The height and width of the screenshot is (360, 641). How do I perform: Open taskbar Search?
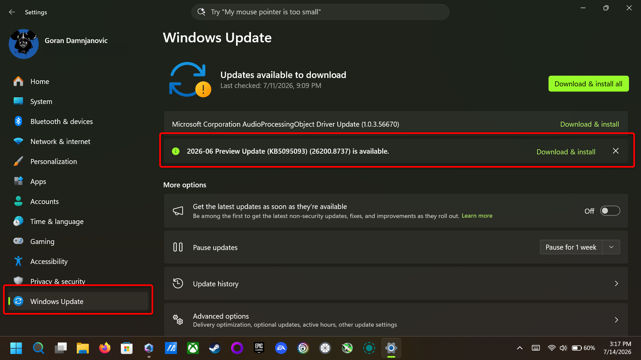click(38, 348)
